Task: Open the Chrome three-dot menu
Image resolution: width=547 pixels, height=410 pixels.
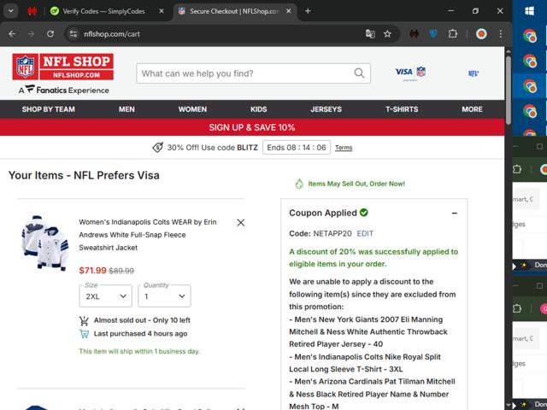Action: tap(501, 34)
